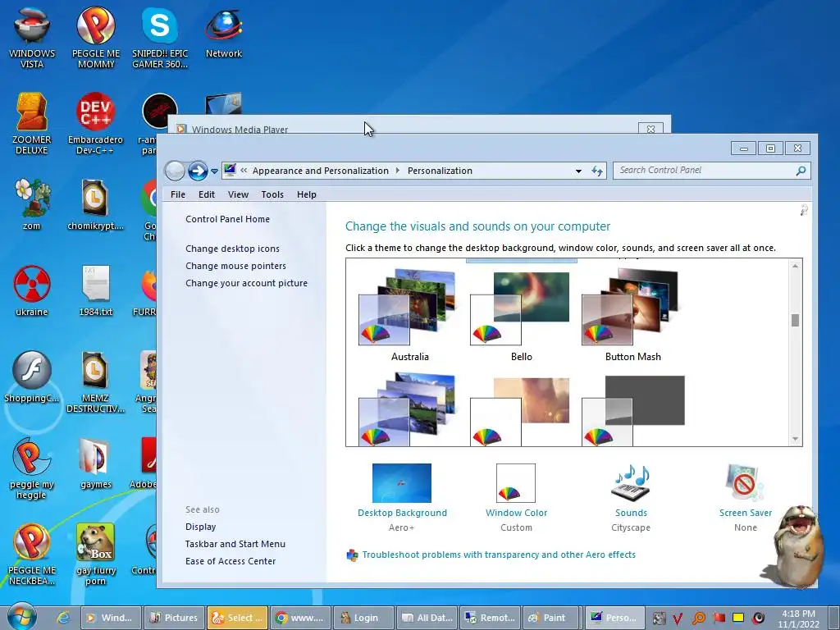Click Appearance and Personalization breadcrumb
This screenshot has width=840, height=630.
(x=321, y=171)
